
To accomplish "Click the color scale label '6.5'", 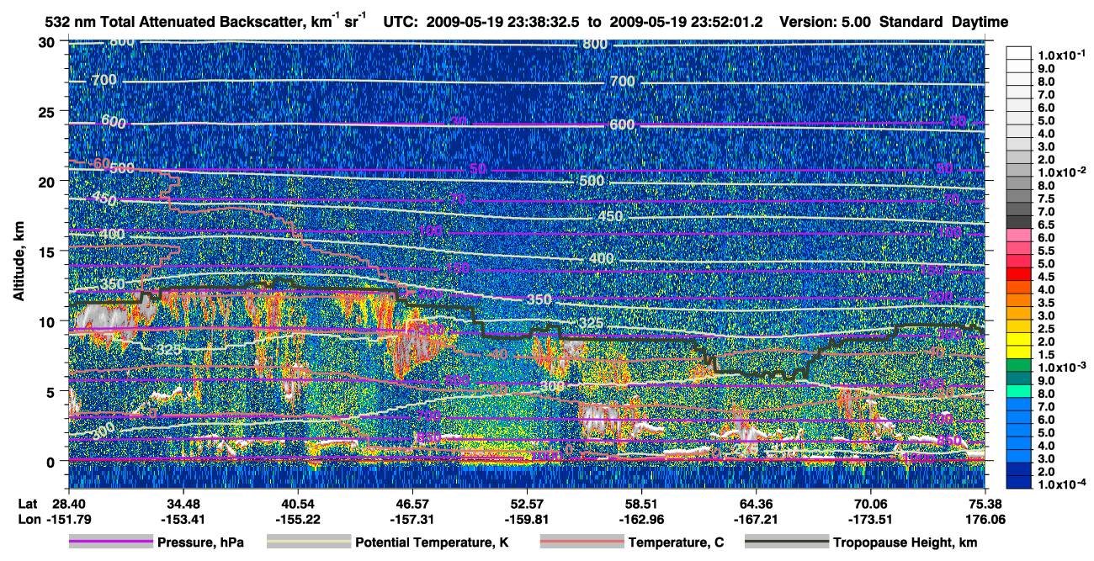I will tap(1048, 225).
